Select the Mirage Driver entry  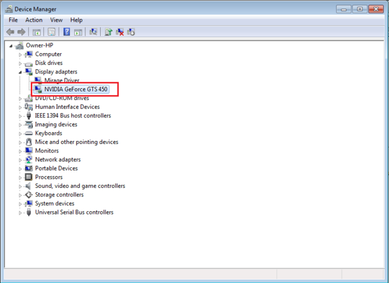pyautogui.click(x=62, y=80)
